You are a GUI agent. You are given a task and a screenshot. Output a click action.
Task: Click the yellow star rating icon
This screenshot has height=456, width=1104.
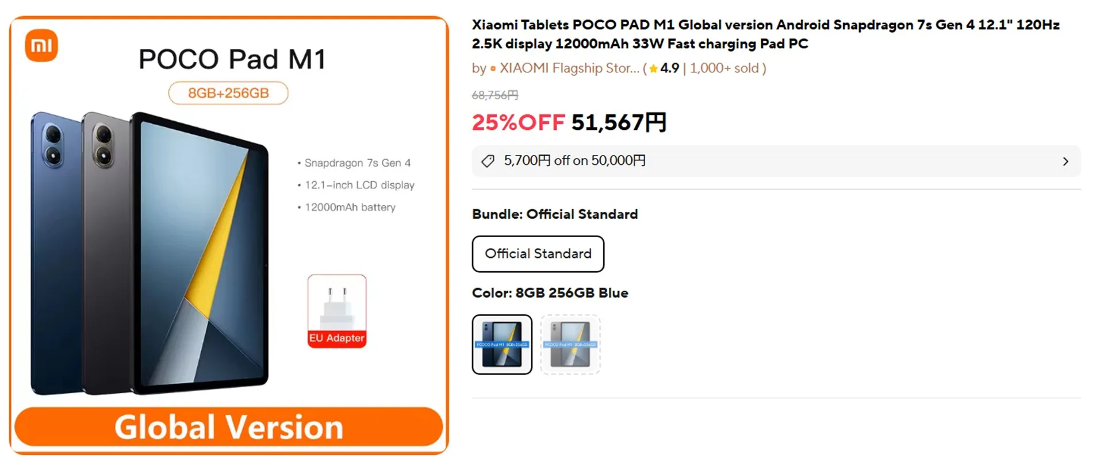coord(653,69)
